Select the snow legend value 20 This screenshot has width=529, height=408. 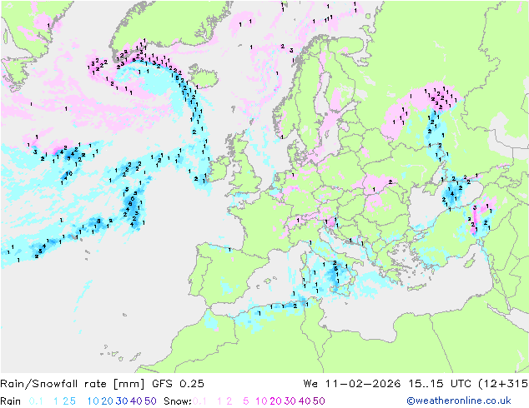coord(275,401)
